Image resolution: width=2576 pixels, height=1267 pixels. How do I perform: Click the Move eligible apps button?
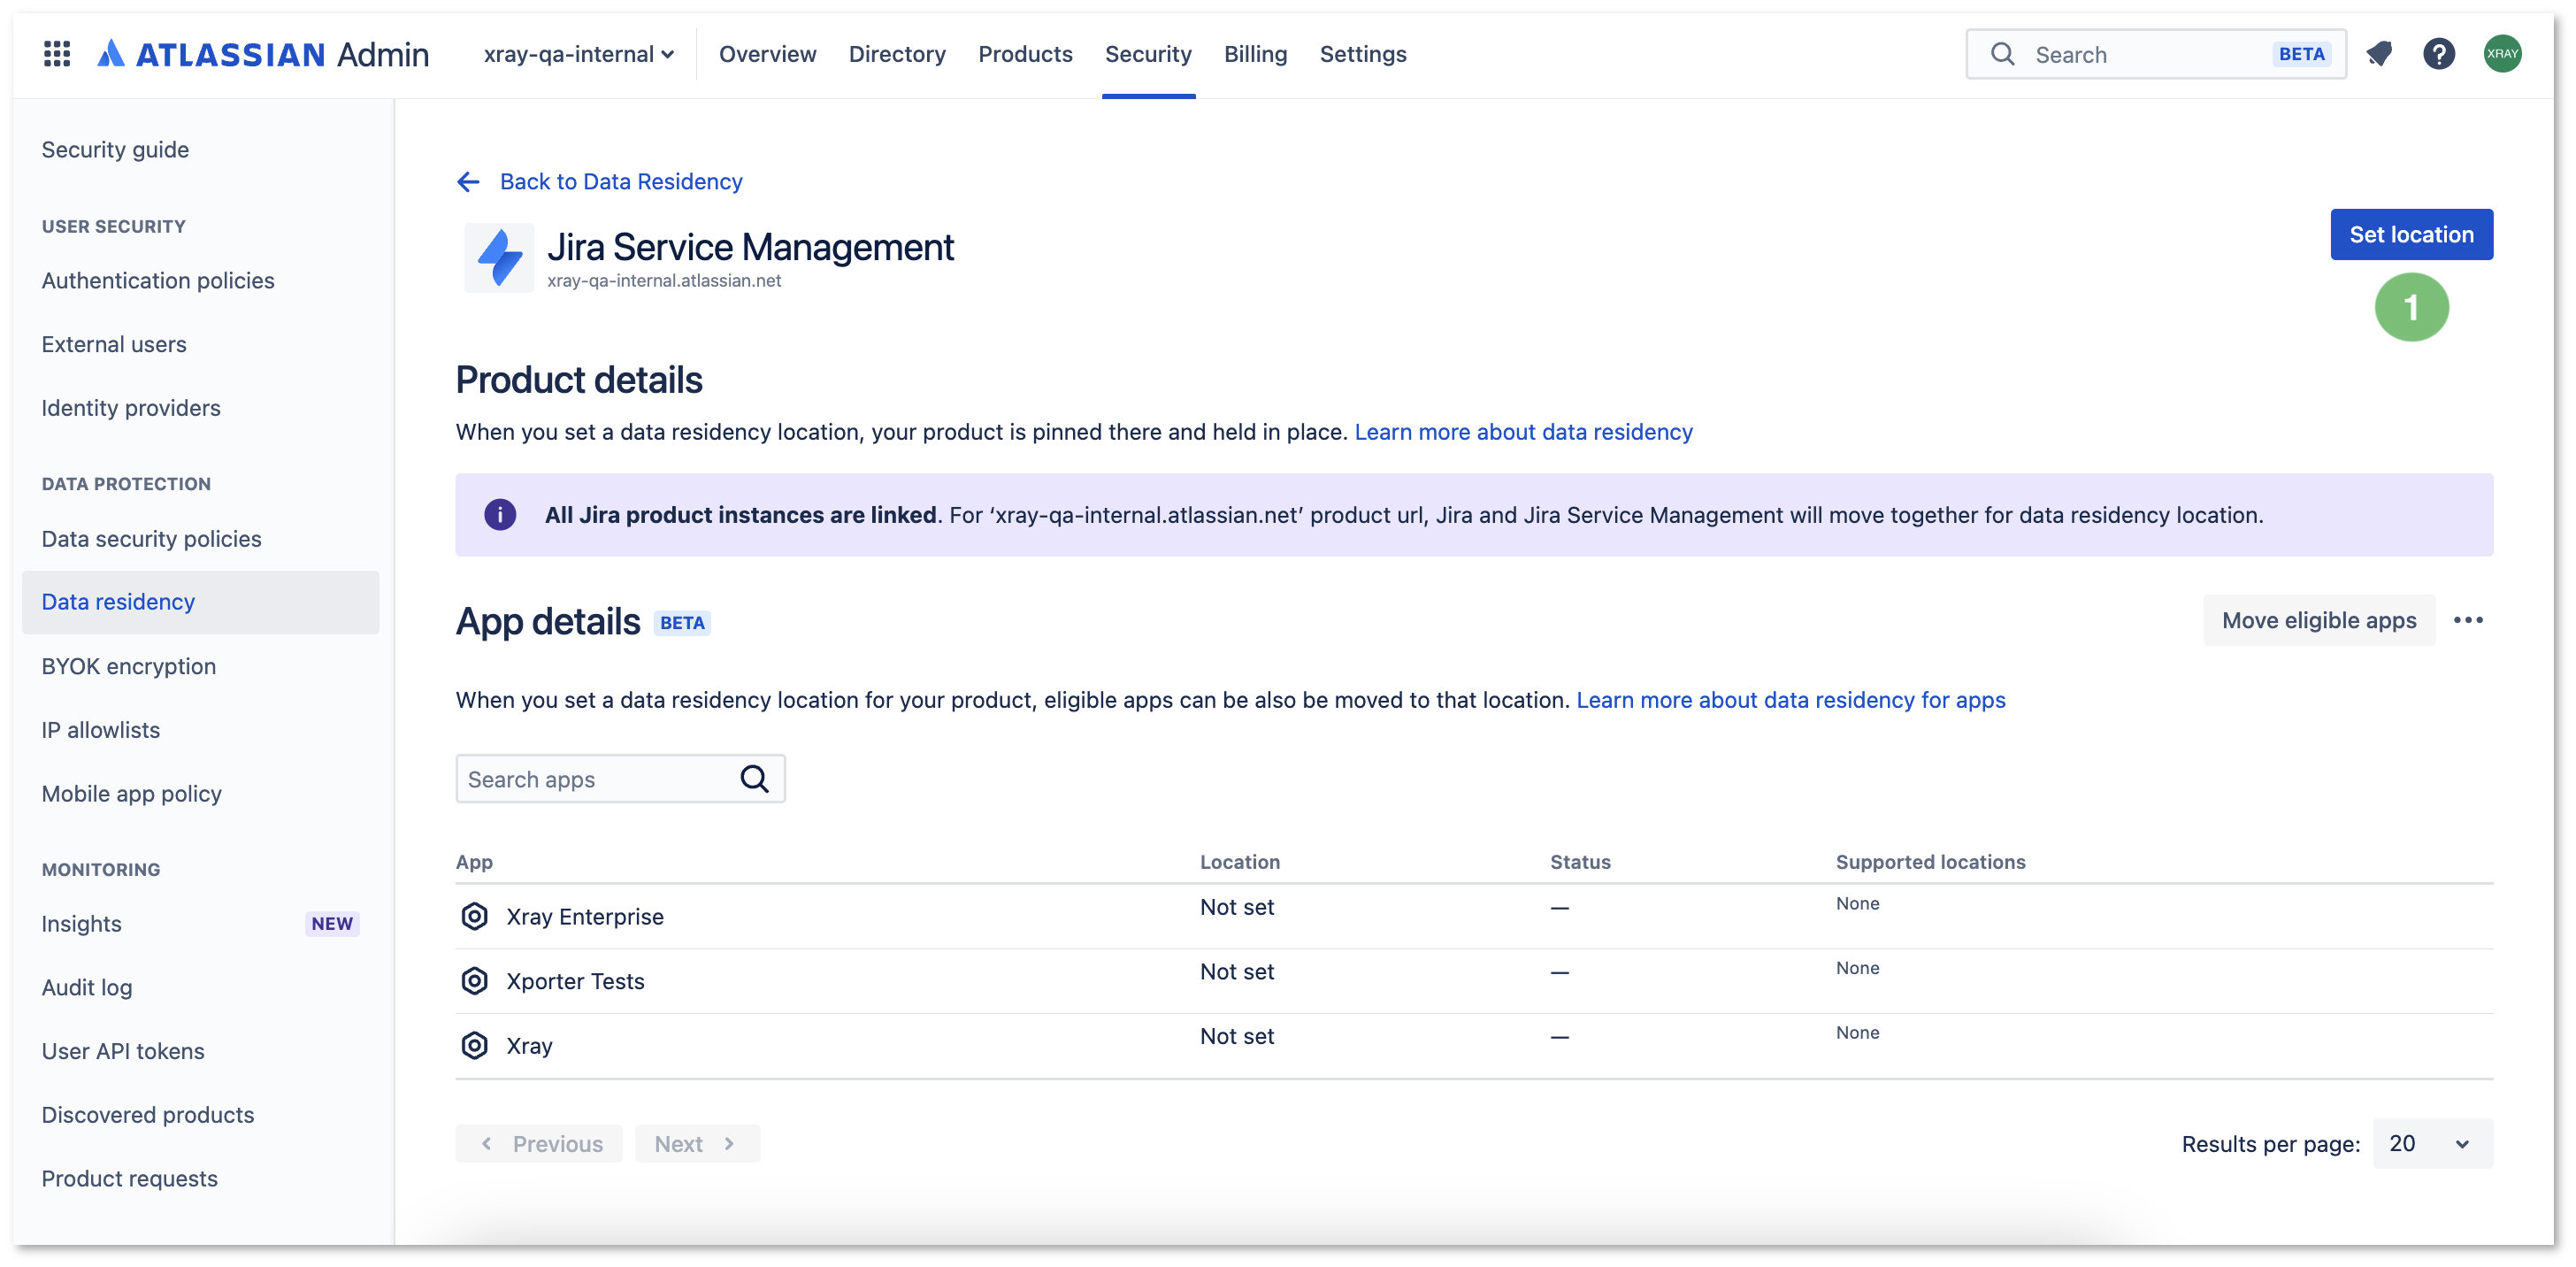coord(2319,621)
